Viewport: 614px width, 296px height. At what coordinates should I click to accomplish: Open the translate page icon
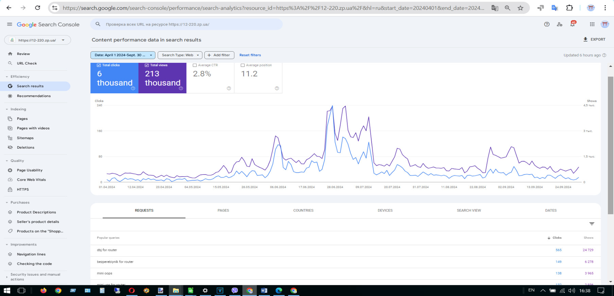click(x=495, y=8)
